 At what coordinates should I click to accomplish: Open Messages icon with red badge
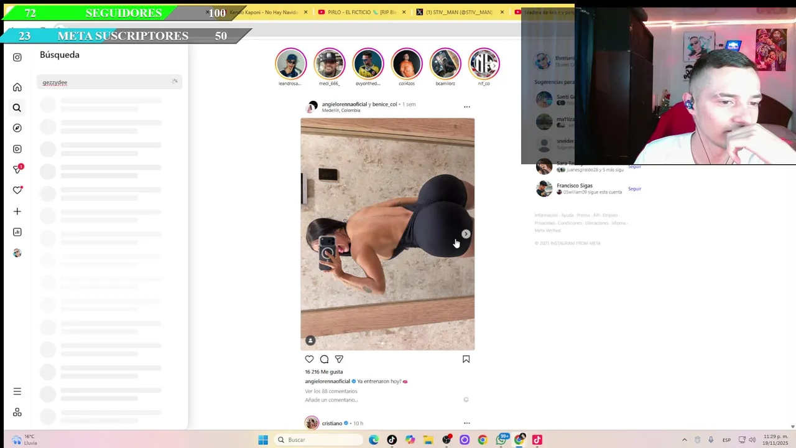click(18, 169)
